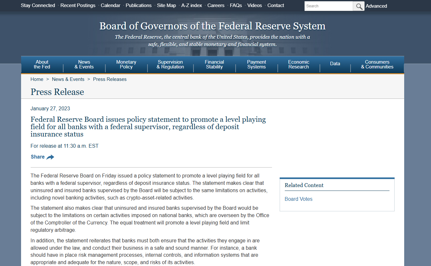This screenshot has height=266, width=431.
Task: Select Supervision & Regulation nav item
Action: point(170,64)
